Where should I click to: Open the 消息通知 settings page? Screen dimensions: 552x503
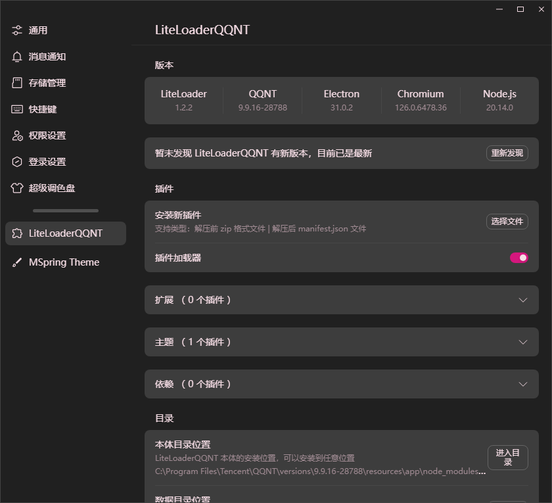pyautogui.click(x=66, y=57)
